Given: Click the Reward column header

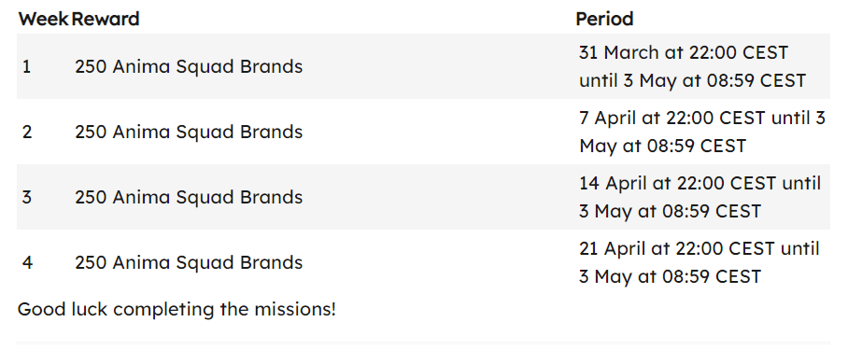Looking at the screenshot, I should (x=106, y=19).
